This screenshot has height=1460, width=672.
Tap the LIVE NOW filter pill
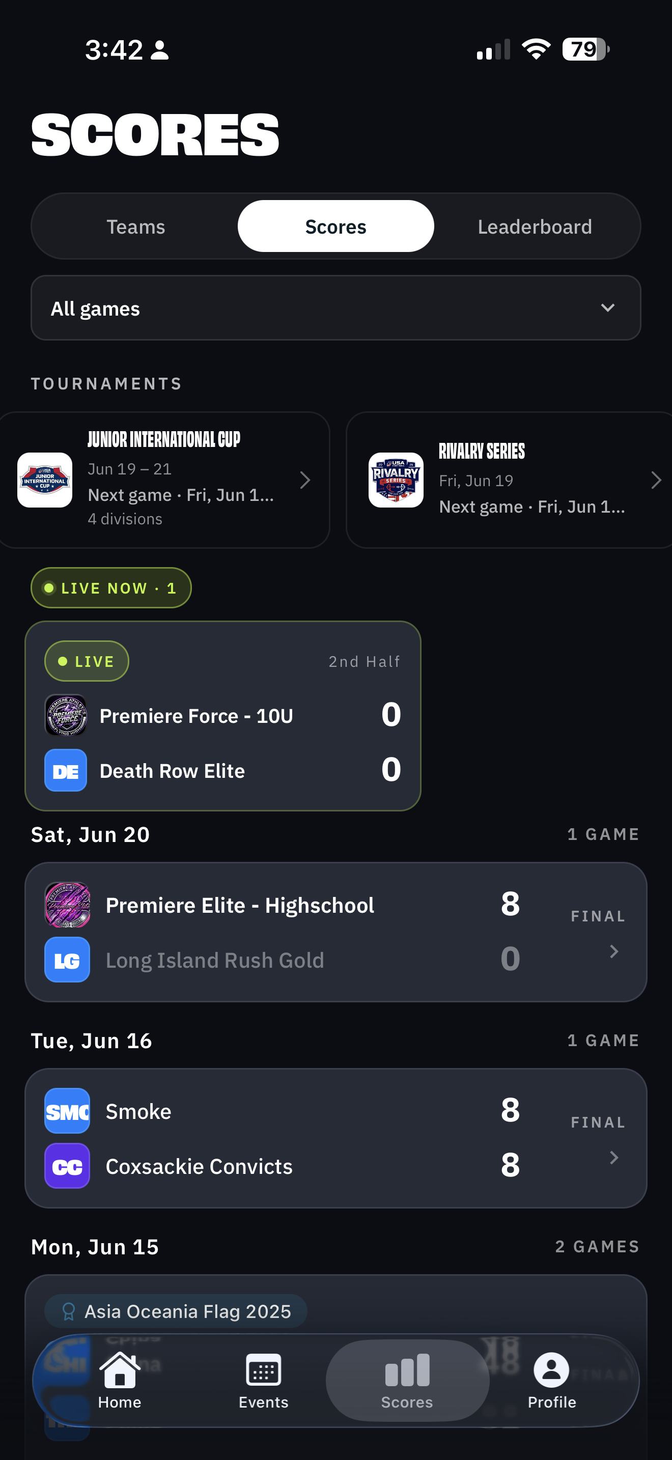click(111, 588)
